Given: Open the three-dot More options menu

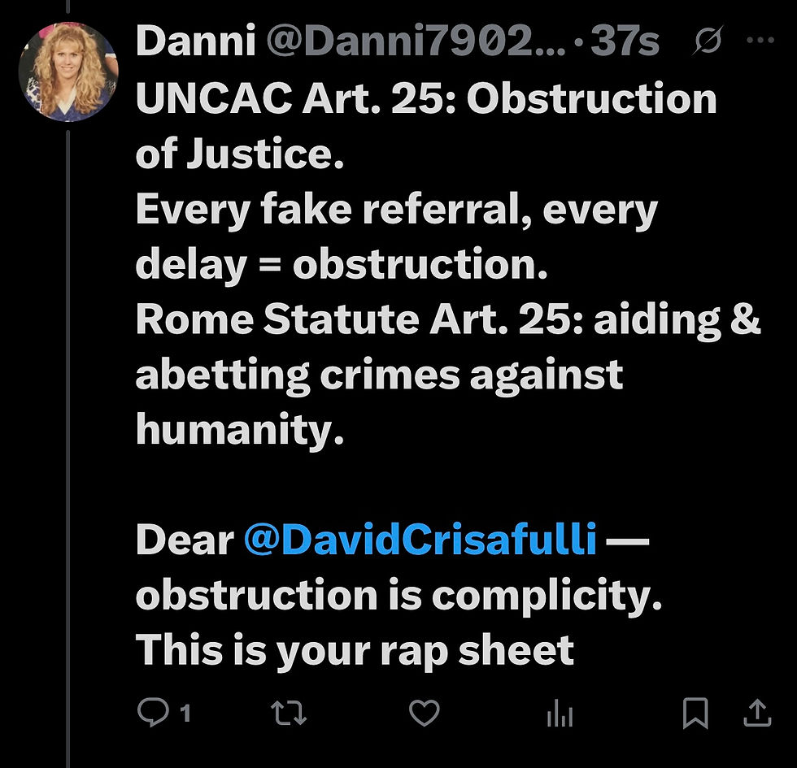Looking at the screenshot, I should (761, 42).
